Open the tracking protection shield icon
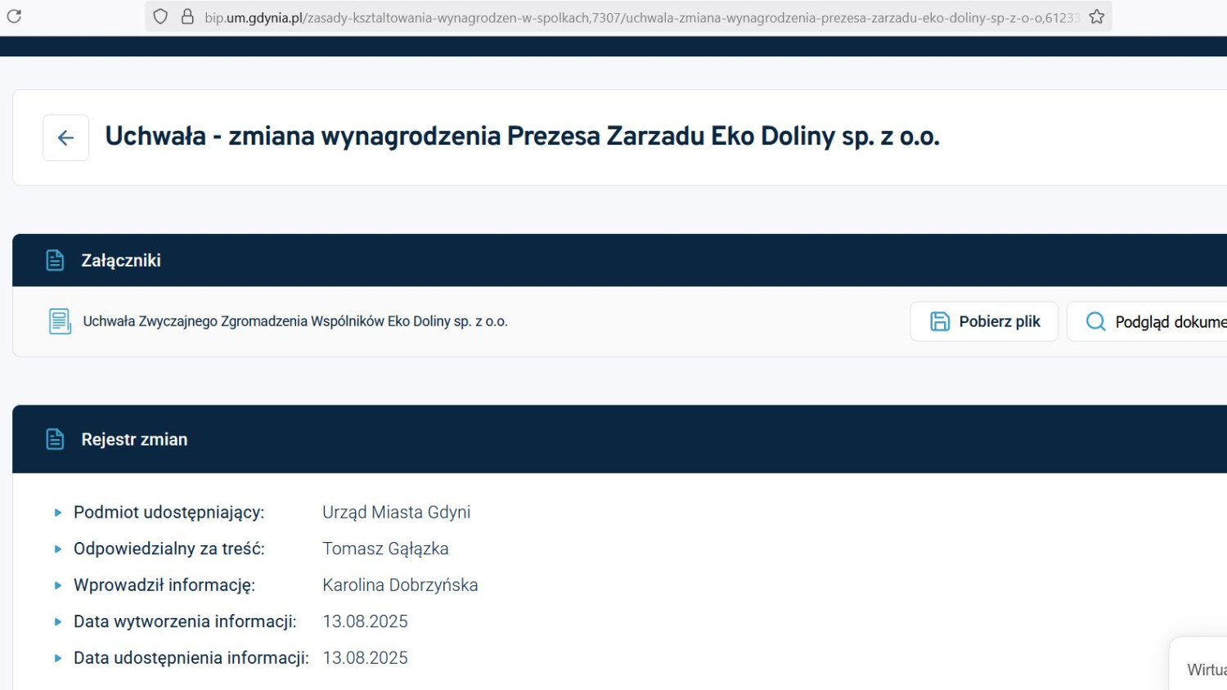This screenshot has height=690, width=1227. pyautogui.click(x=160, y=16)
